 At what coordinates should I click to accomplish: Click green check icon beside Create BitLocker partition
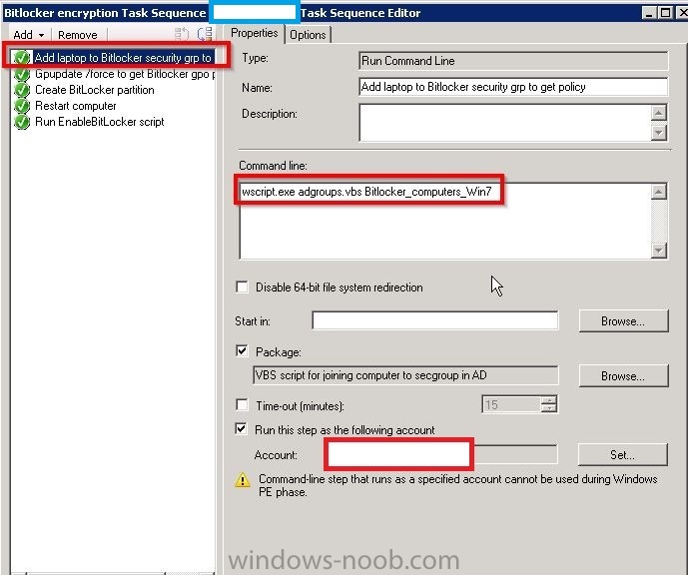click(22, 90)
